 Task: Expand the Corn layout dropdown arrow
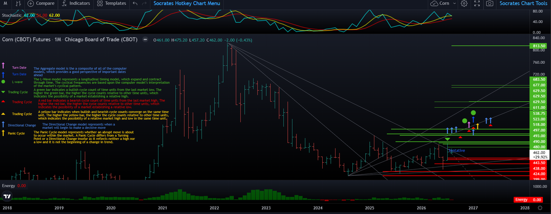coord(454,3)
